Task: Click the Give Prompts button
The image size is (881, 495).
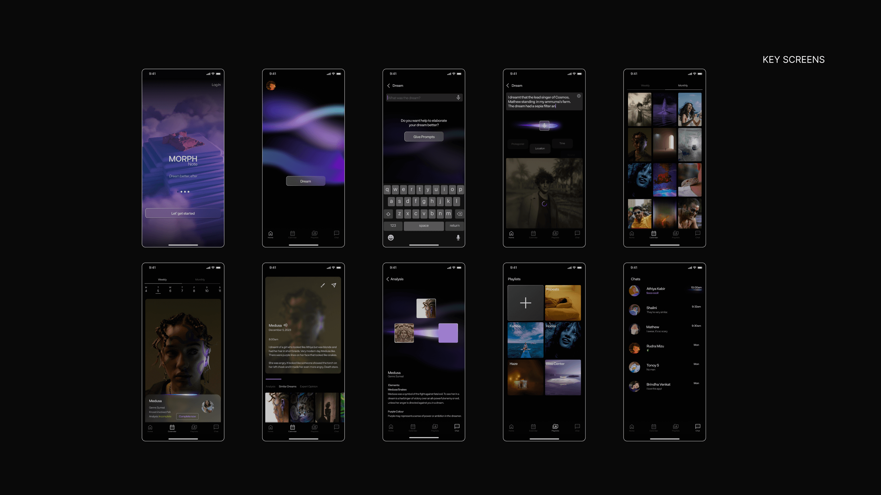Action: pos(424,137)
